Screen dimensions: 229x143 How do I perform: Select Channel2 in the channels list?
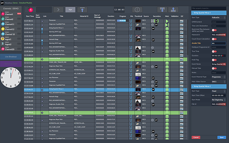tap(11, 19)
